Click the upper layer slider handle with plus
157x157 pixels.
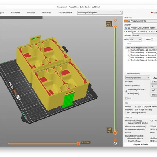click(115, 27)
